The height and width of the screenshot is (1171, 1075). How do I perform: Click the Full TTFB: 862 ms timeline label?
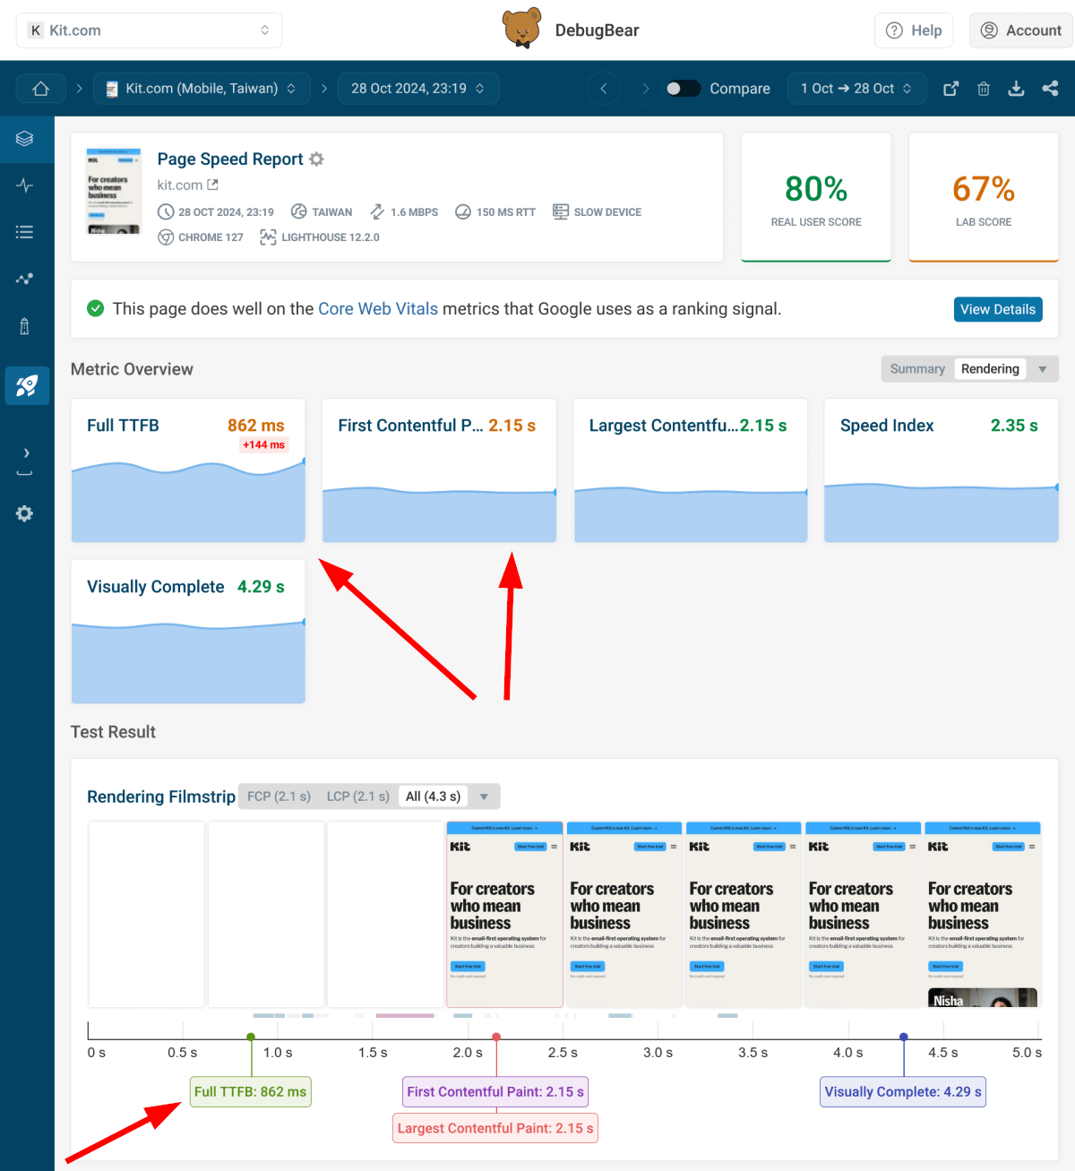tap(251, 1092)
